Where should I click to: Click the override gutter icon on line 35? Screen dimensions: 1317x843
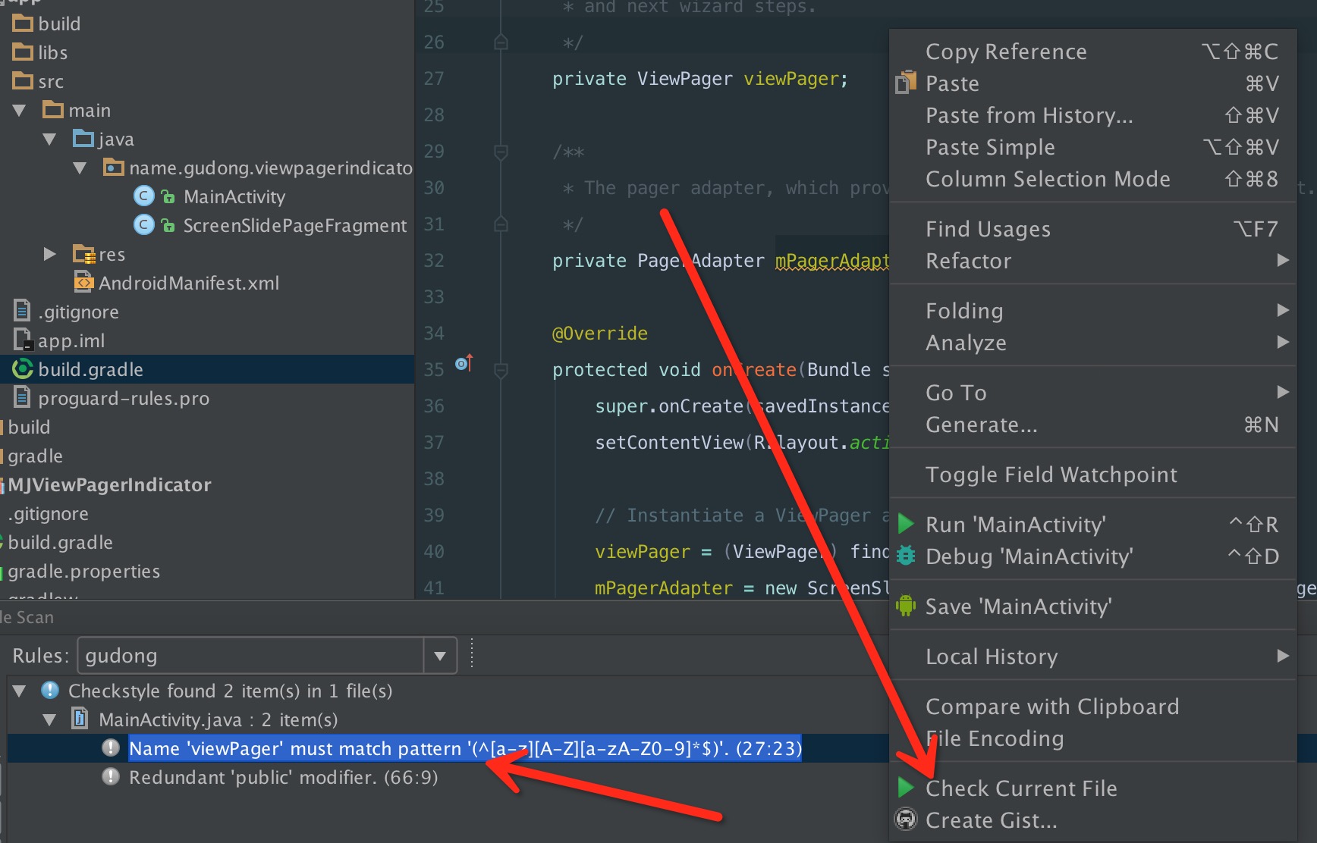(464, 364)
